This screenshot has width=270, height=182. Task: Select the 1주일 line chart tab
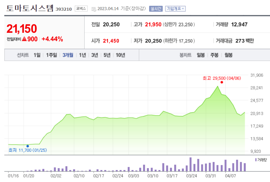click(x=51, y=55)
